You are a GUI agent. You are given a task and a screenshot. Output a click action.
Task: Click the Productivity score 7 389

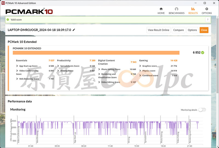93,60
